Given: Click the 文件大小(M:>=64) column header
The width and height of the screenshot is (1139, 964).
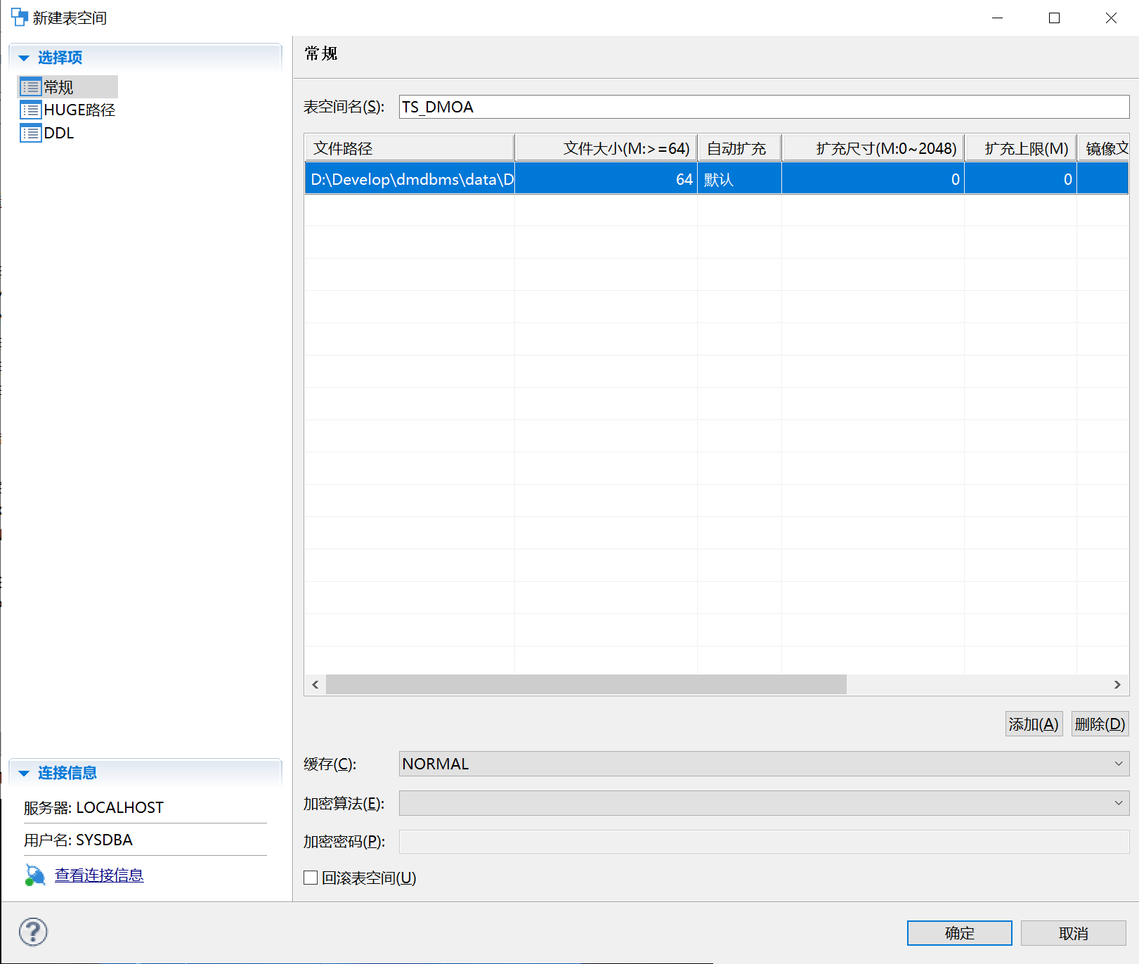Looking at the screenshot, I should pyautogui.click(x=606, y=148).
